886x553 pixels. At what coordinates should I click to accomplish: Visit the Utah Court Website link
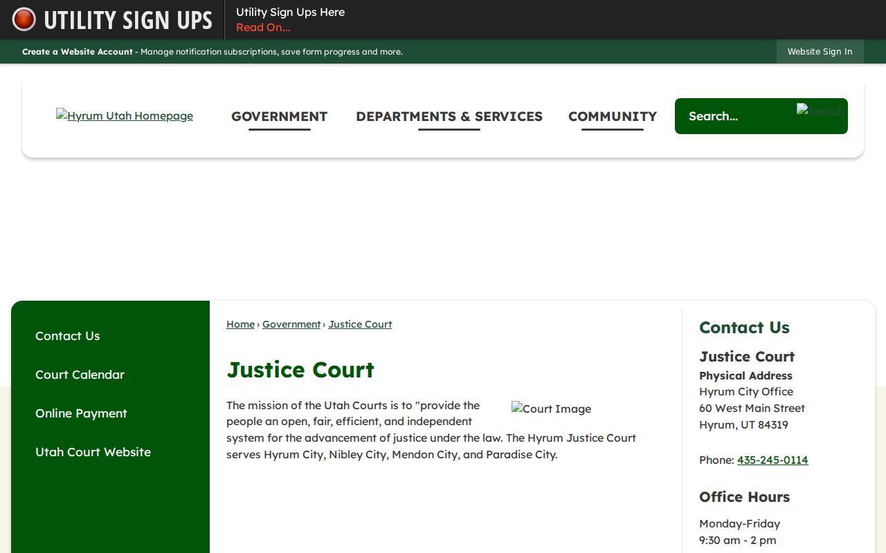click(93, 452)
